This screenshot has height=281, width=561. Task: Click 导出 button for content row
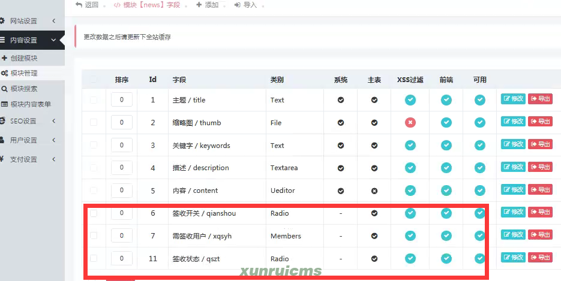click(x=540, y=189)
